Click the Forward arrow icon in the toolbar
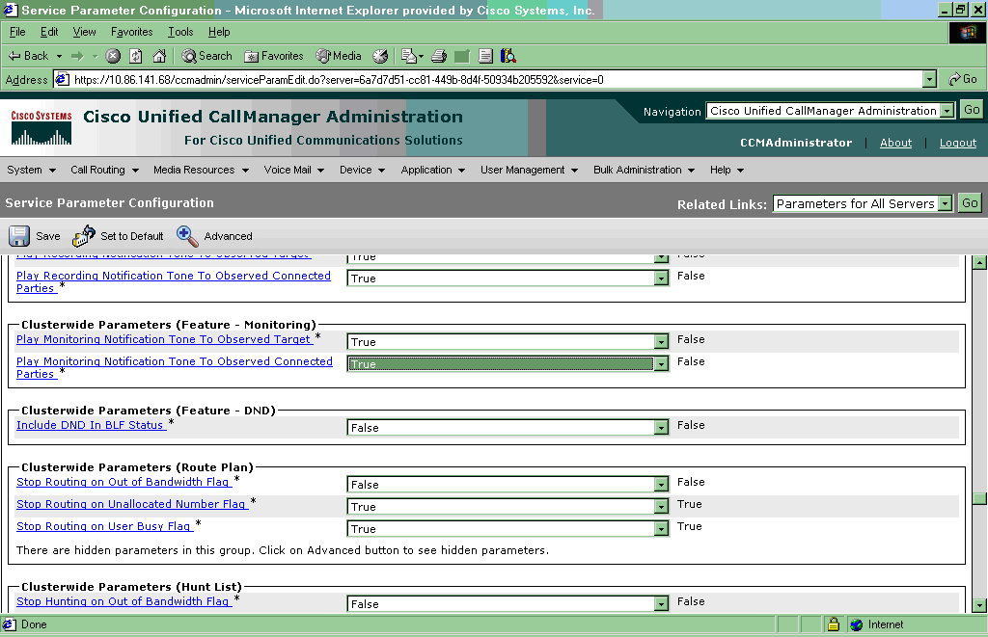This screenshot has width=988, height=637. (77, 56)
